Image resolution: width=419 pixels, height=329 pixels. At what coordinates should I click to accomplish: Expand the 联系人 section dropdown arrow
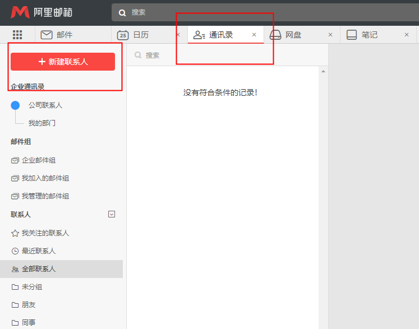(x=112, y=214)
